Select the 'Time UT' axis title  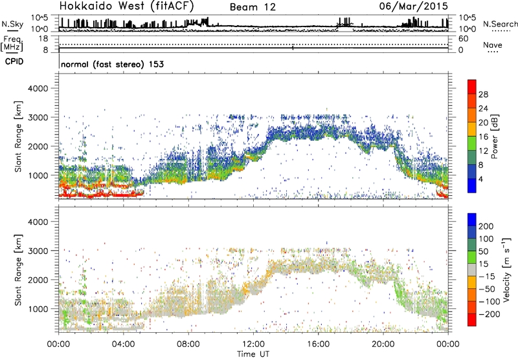coord(253,354)
